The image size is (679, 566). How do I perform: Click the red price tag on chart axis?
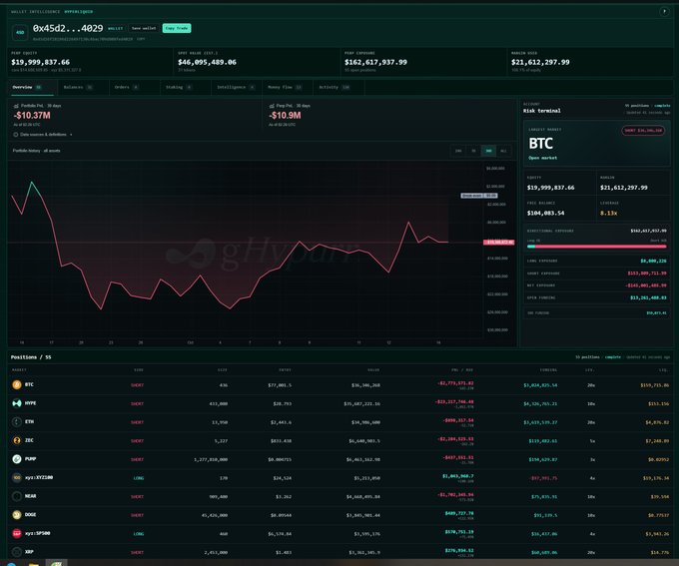click(498, 243)
